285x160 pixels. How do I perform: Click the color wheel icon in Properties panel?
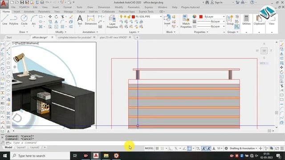(195, 17)
